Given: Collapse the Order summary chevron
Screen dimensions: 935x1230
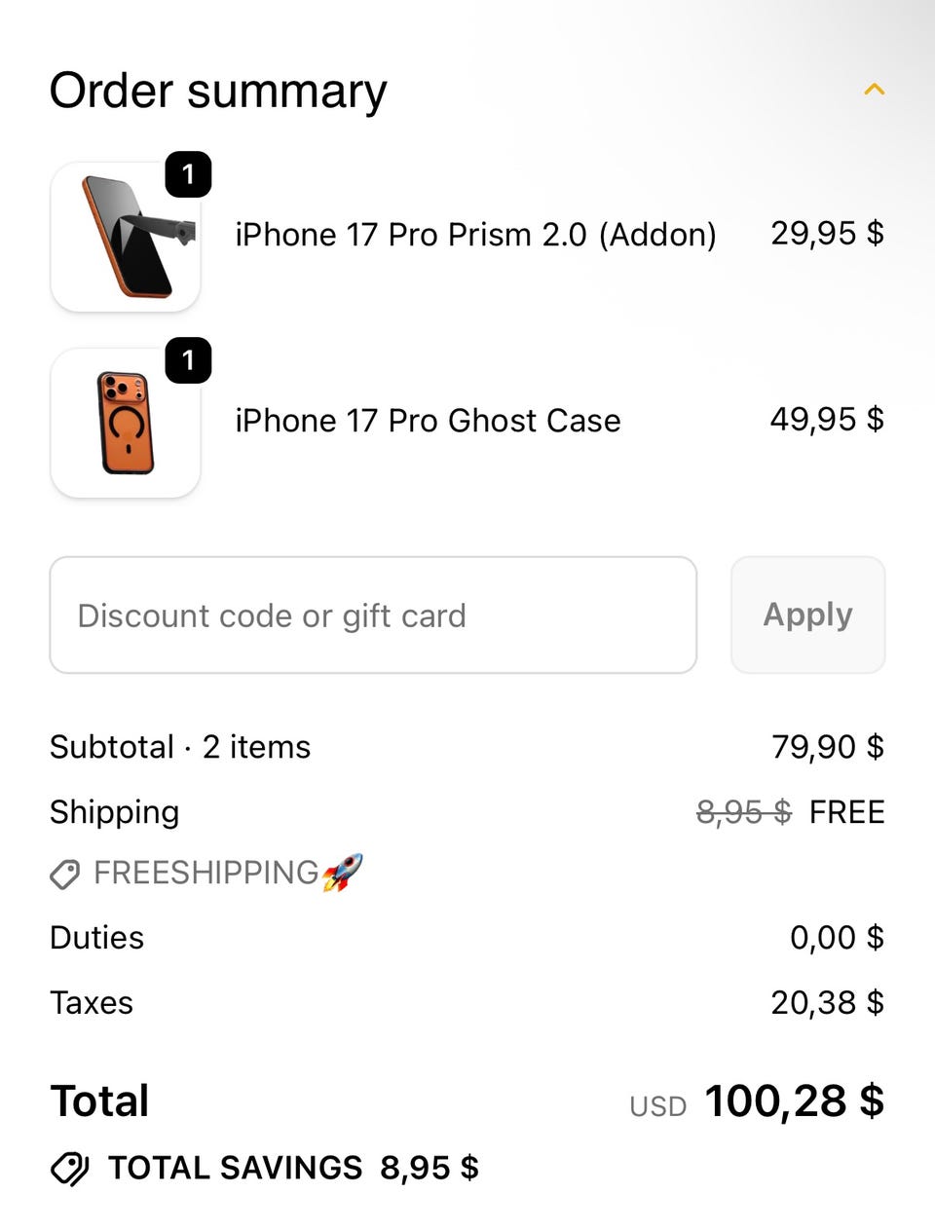Looking at the screenshot, I should (x=874, y=90).
